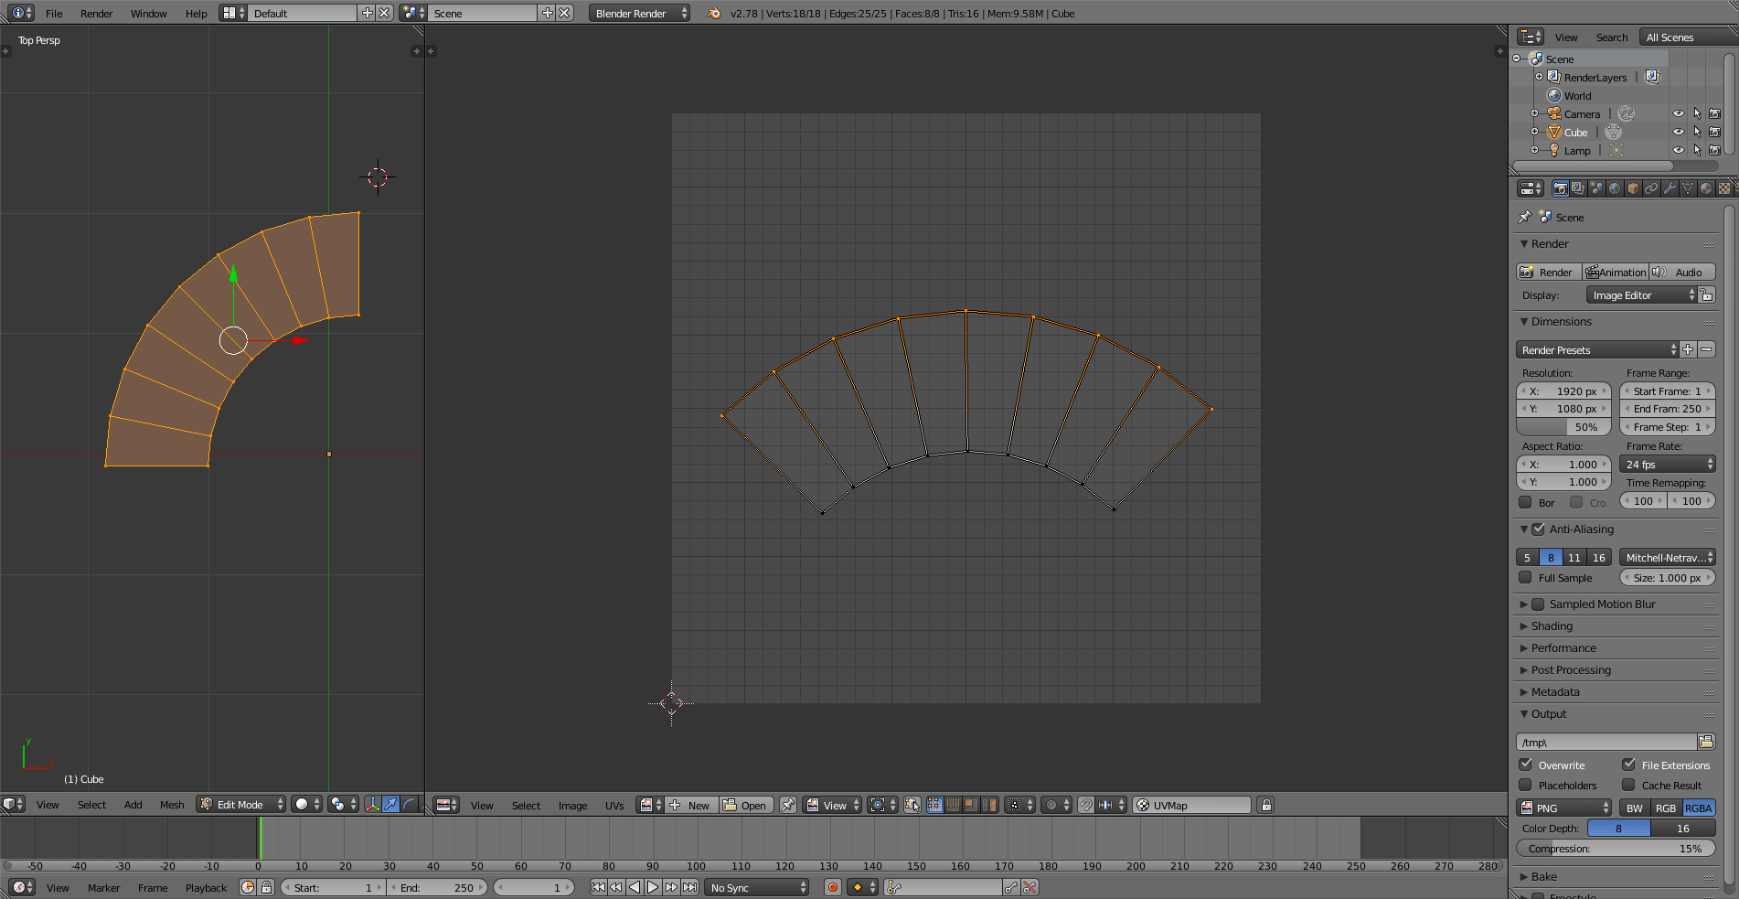Viewport: 1739px width, 899px height.
Task: Select RGBA color mode button
Action: tap(1699, 808)
